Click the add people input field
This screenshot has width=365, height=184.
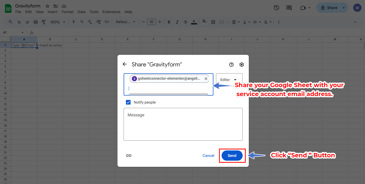click(x=169, y=85)
